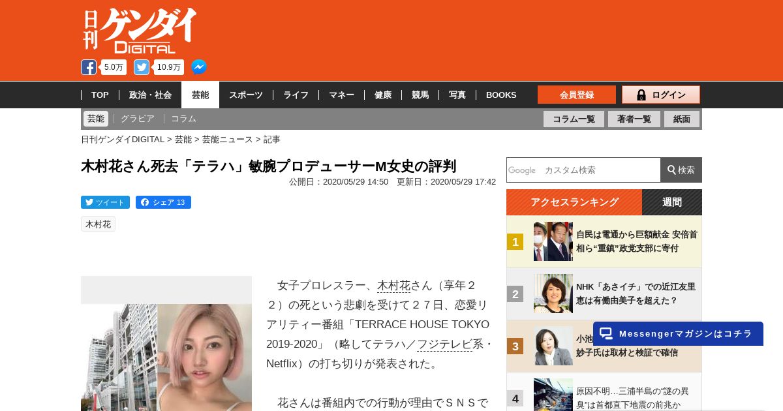Click the Facebook 5.0万 follower count

[114, 67]
